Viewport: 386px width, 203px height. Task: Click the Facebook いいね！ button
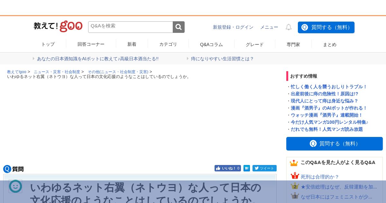point(227,168)
